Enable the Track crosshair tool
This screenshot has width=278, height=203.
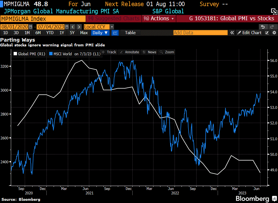click(109, 52)
